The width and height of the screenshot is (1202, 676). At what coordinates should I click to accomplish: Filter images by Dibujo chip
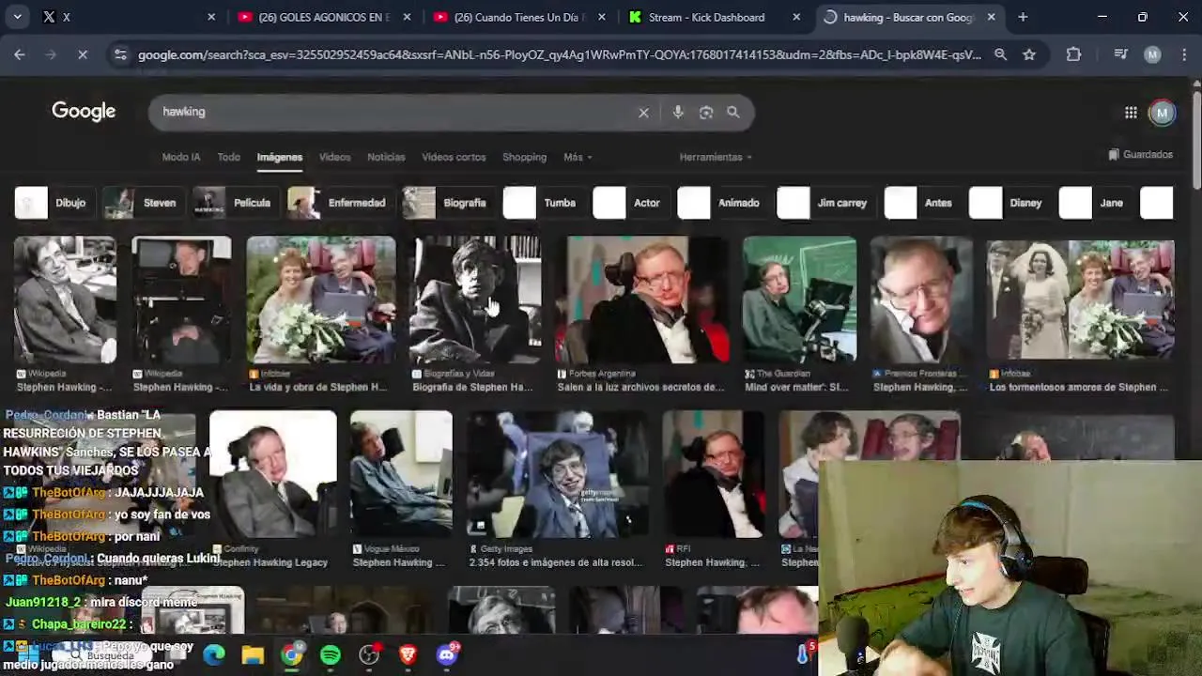coord(53,203)
